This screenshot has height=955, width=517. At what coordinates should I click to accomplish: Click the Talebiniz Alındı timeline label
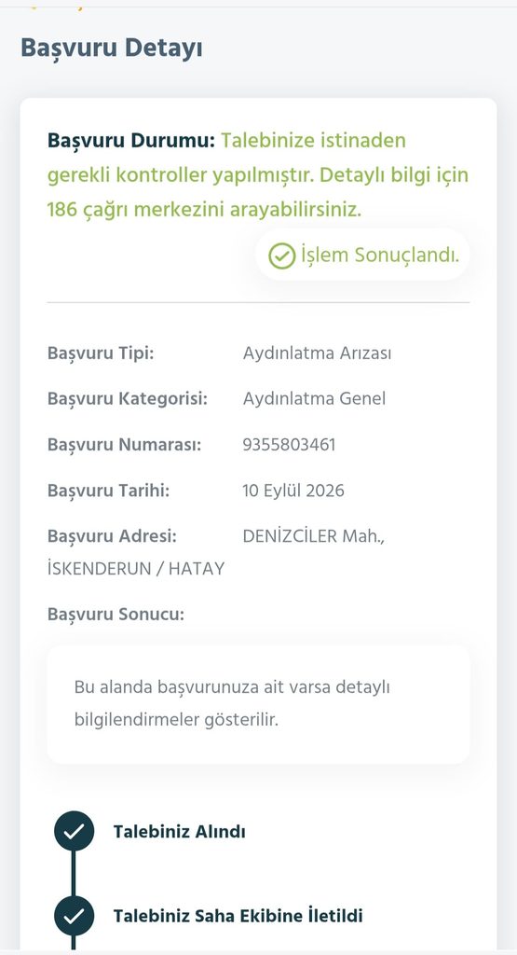click(180, 831)
